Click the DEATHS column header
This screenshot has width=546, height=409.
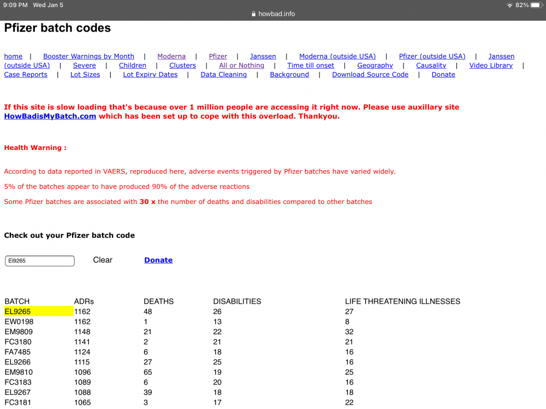[158, 301]
